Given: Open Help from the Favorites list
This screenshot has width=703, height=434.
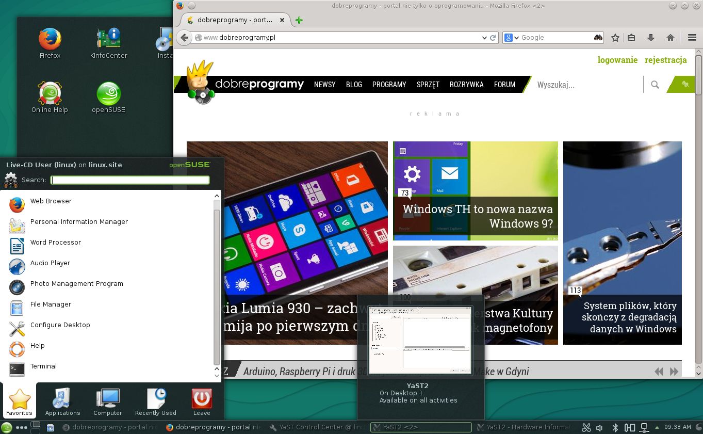Looking at the screenshot, I should [107, 349].
